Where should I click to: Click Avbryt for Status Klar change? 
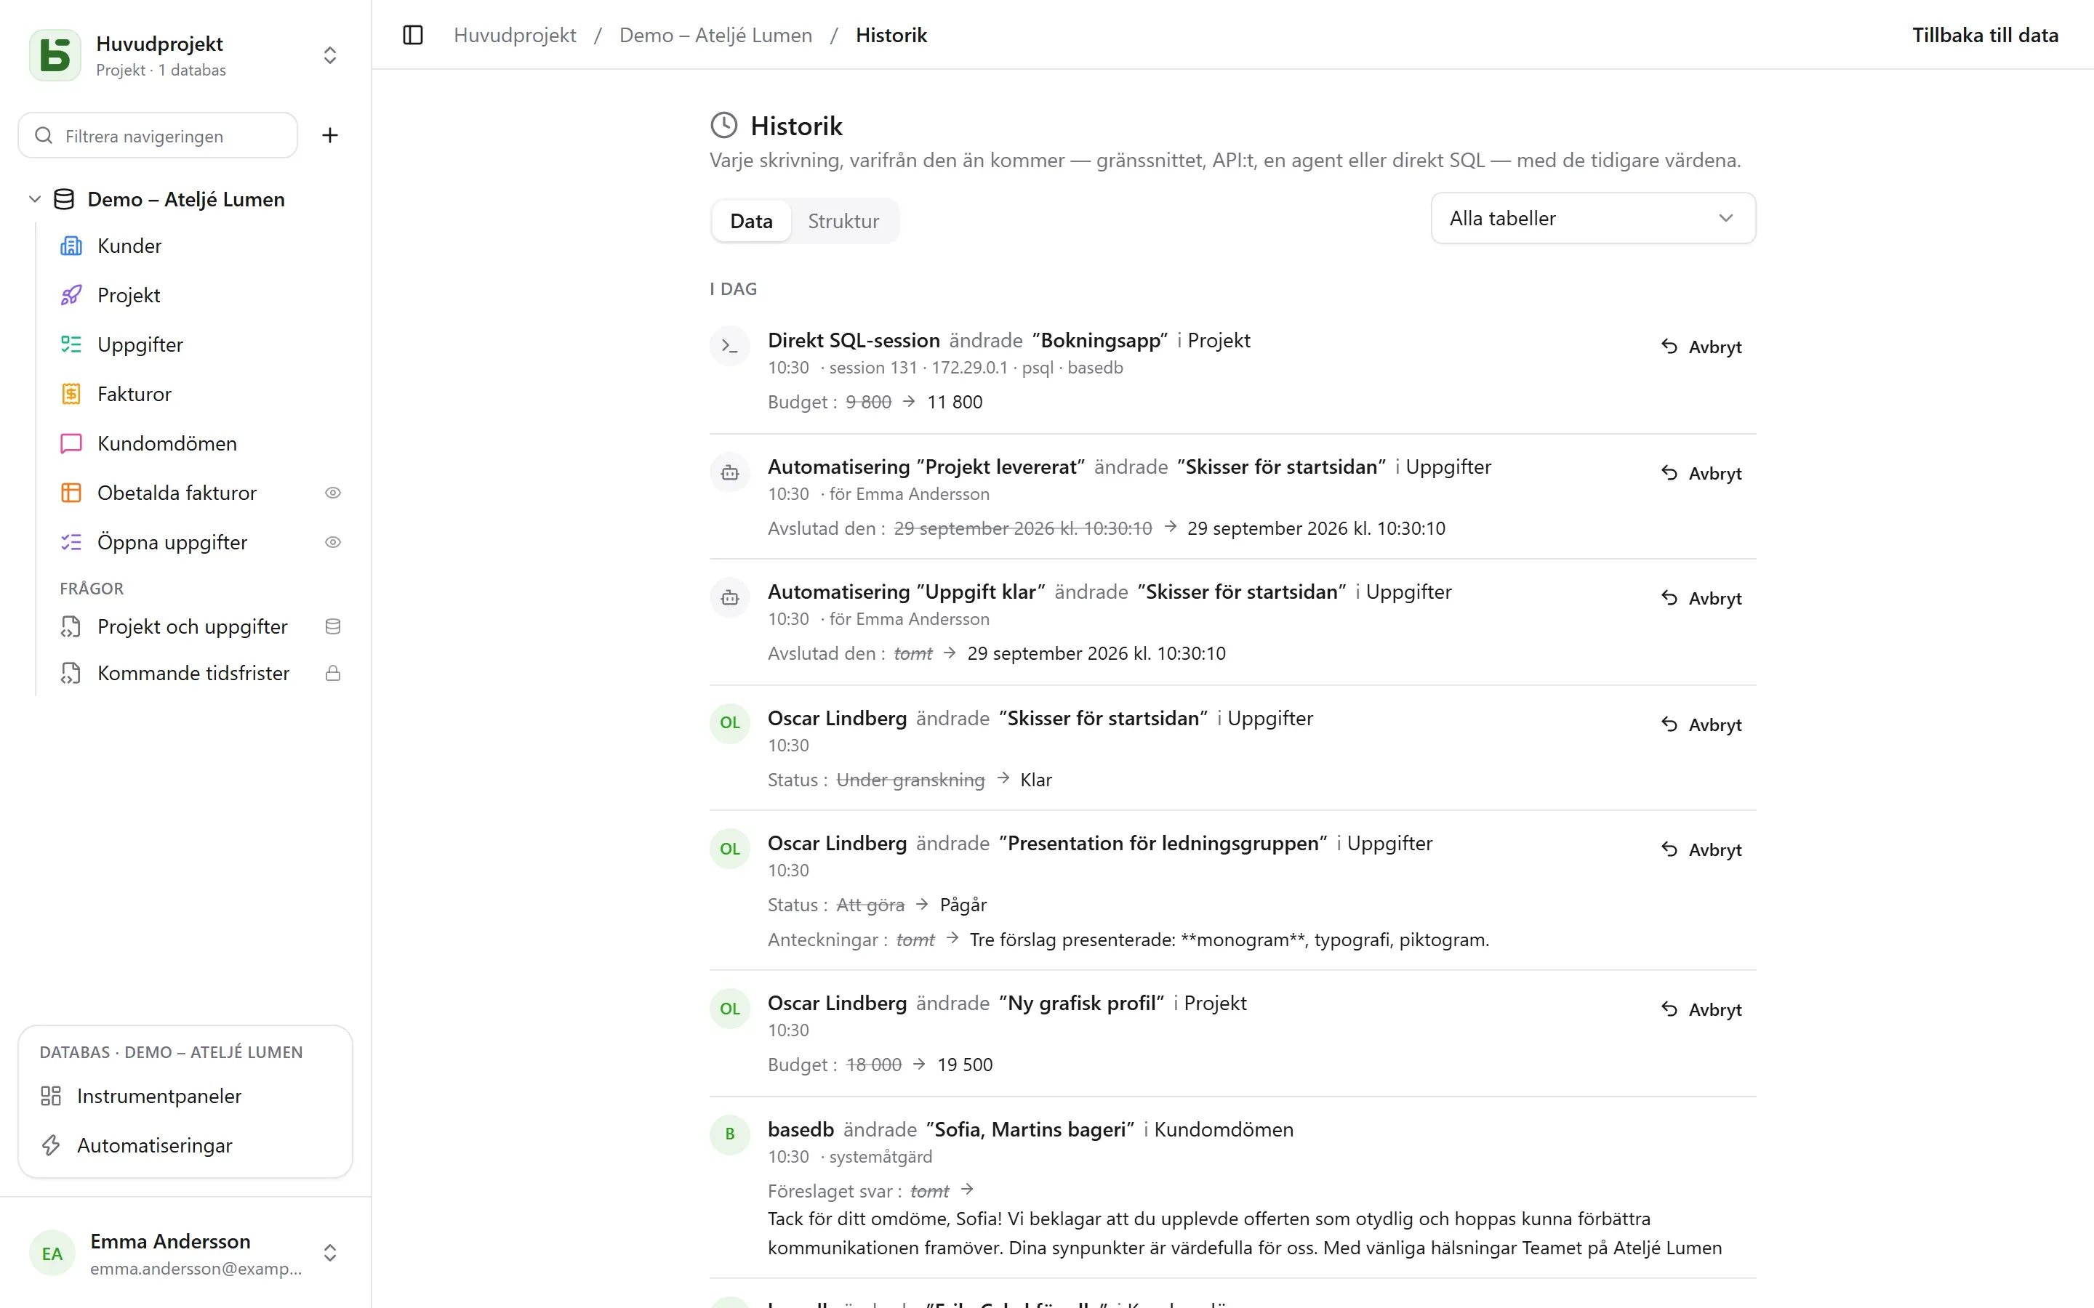coord(1701,724)
